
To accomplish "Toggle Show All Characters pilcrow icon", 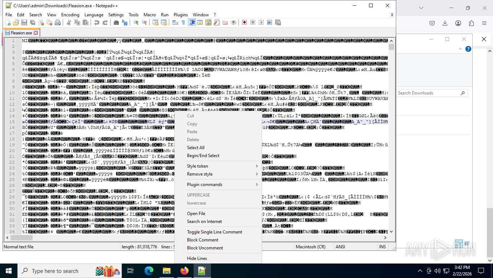I will 183,22.
